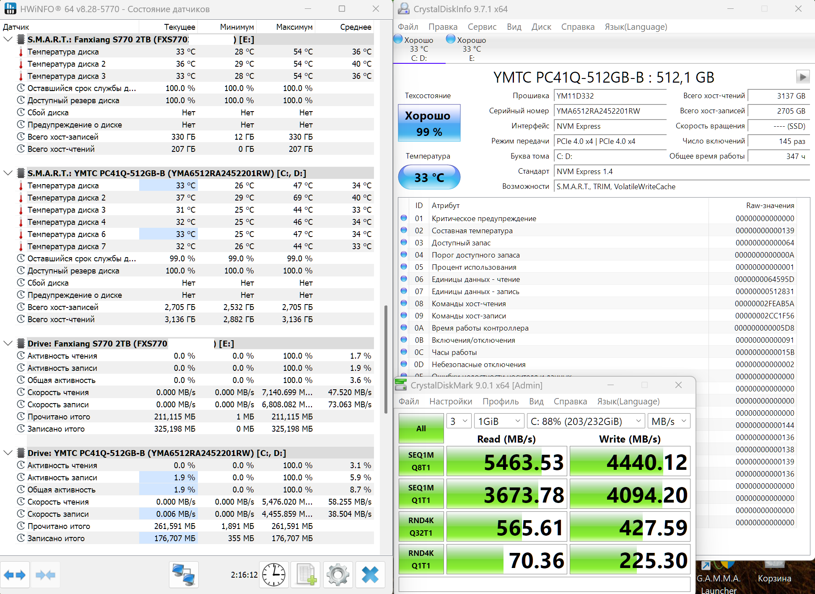
Task: Click the blue X close sensors icon
Action: (370, 575)
